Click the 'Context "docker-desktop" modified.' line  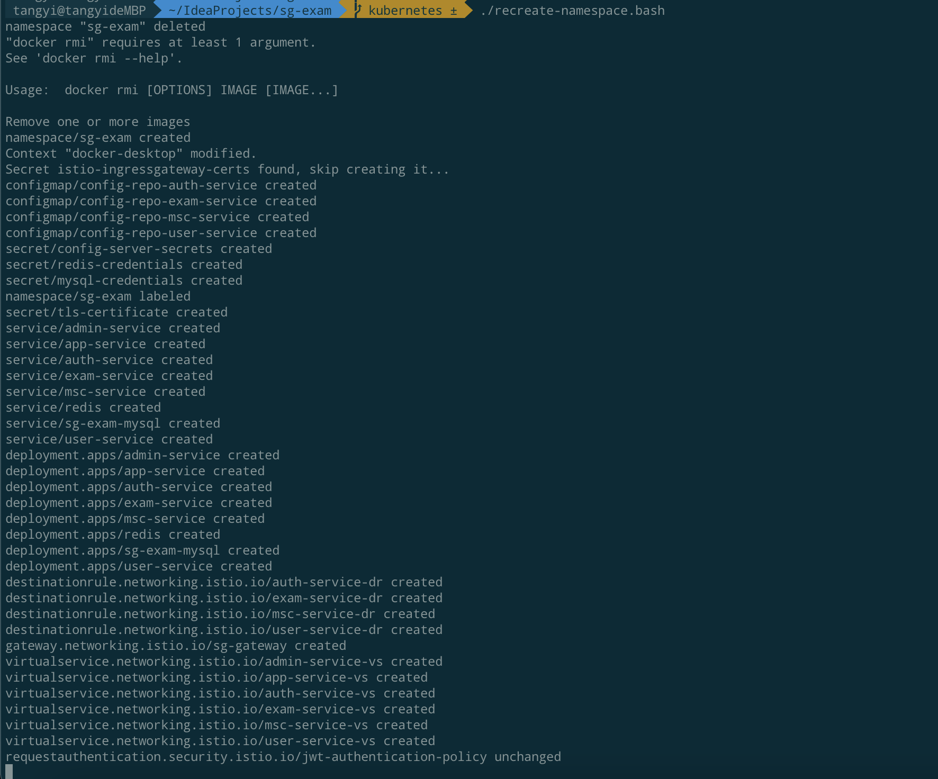[131, 153]
